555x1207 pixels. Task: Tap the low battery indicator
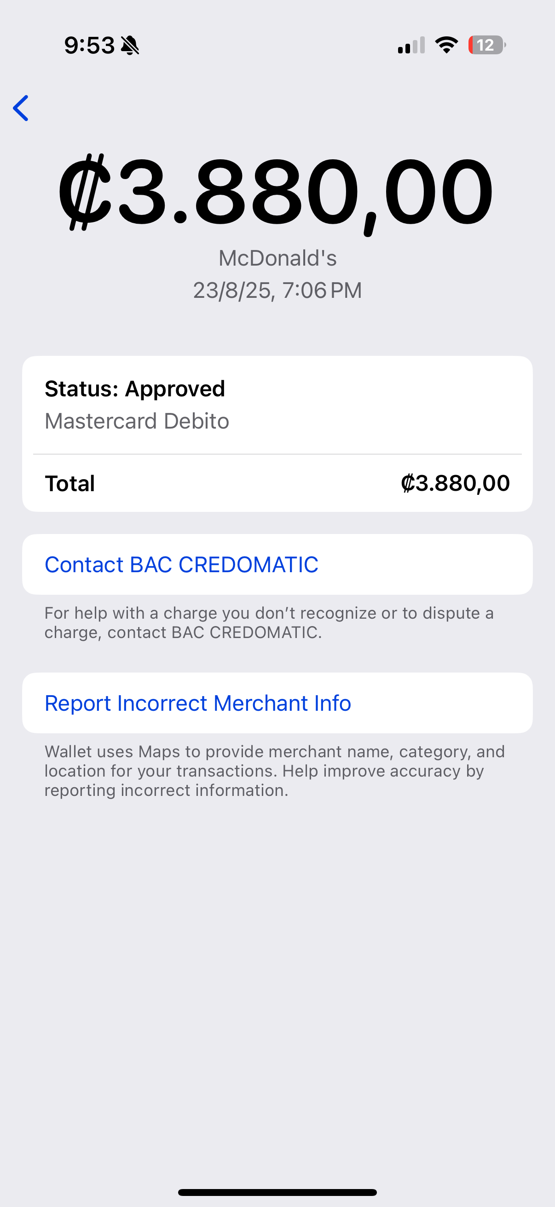(x=486, y=45)
